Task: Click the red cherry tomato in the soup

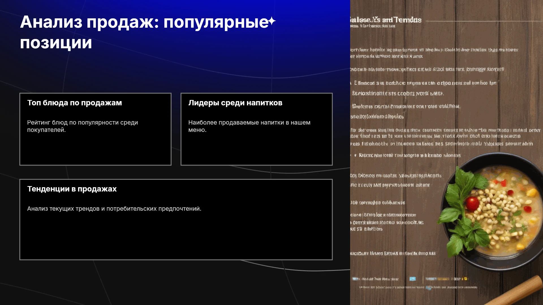Action: click(x=472, y=204)
